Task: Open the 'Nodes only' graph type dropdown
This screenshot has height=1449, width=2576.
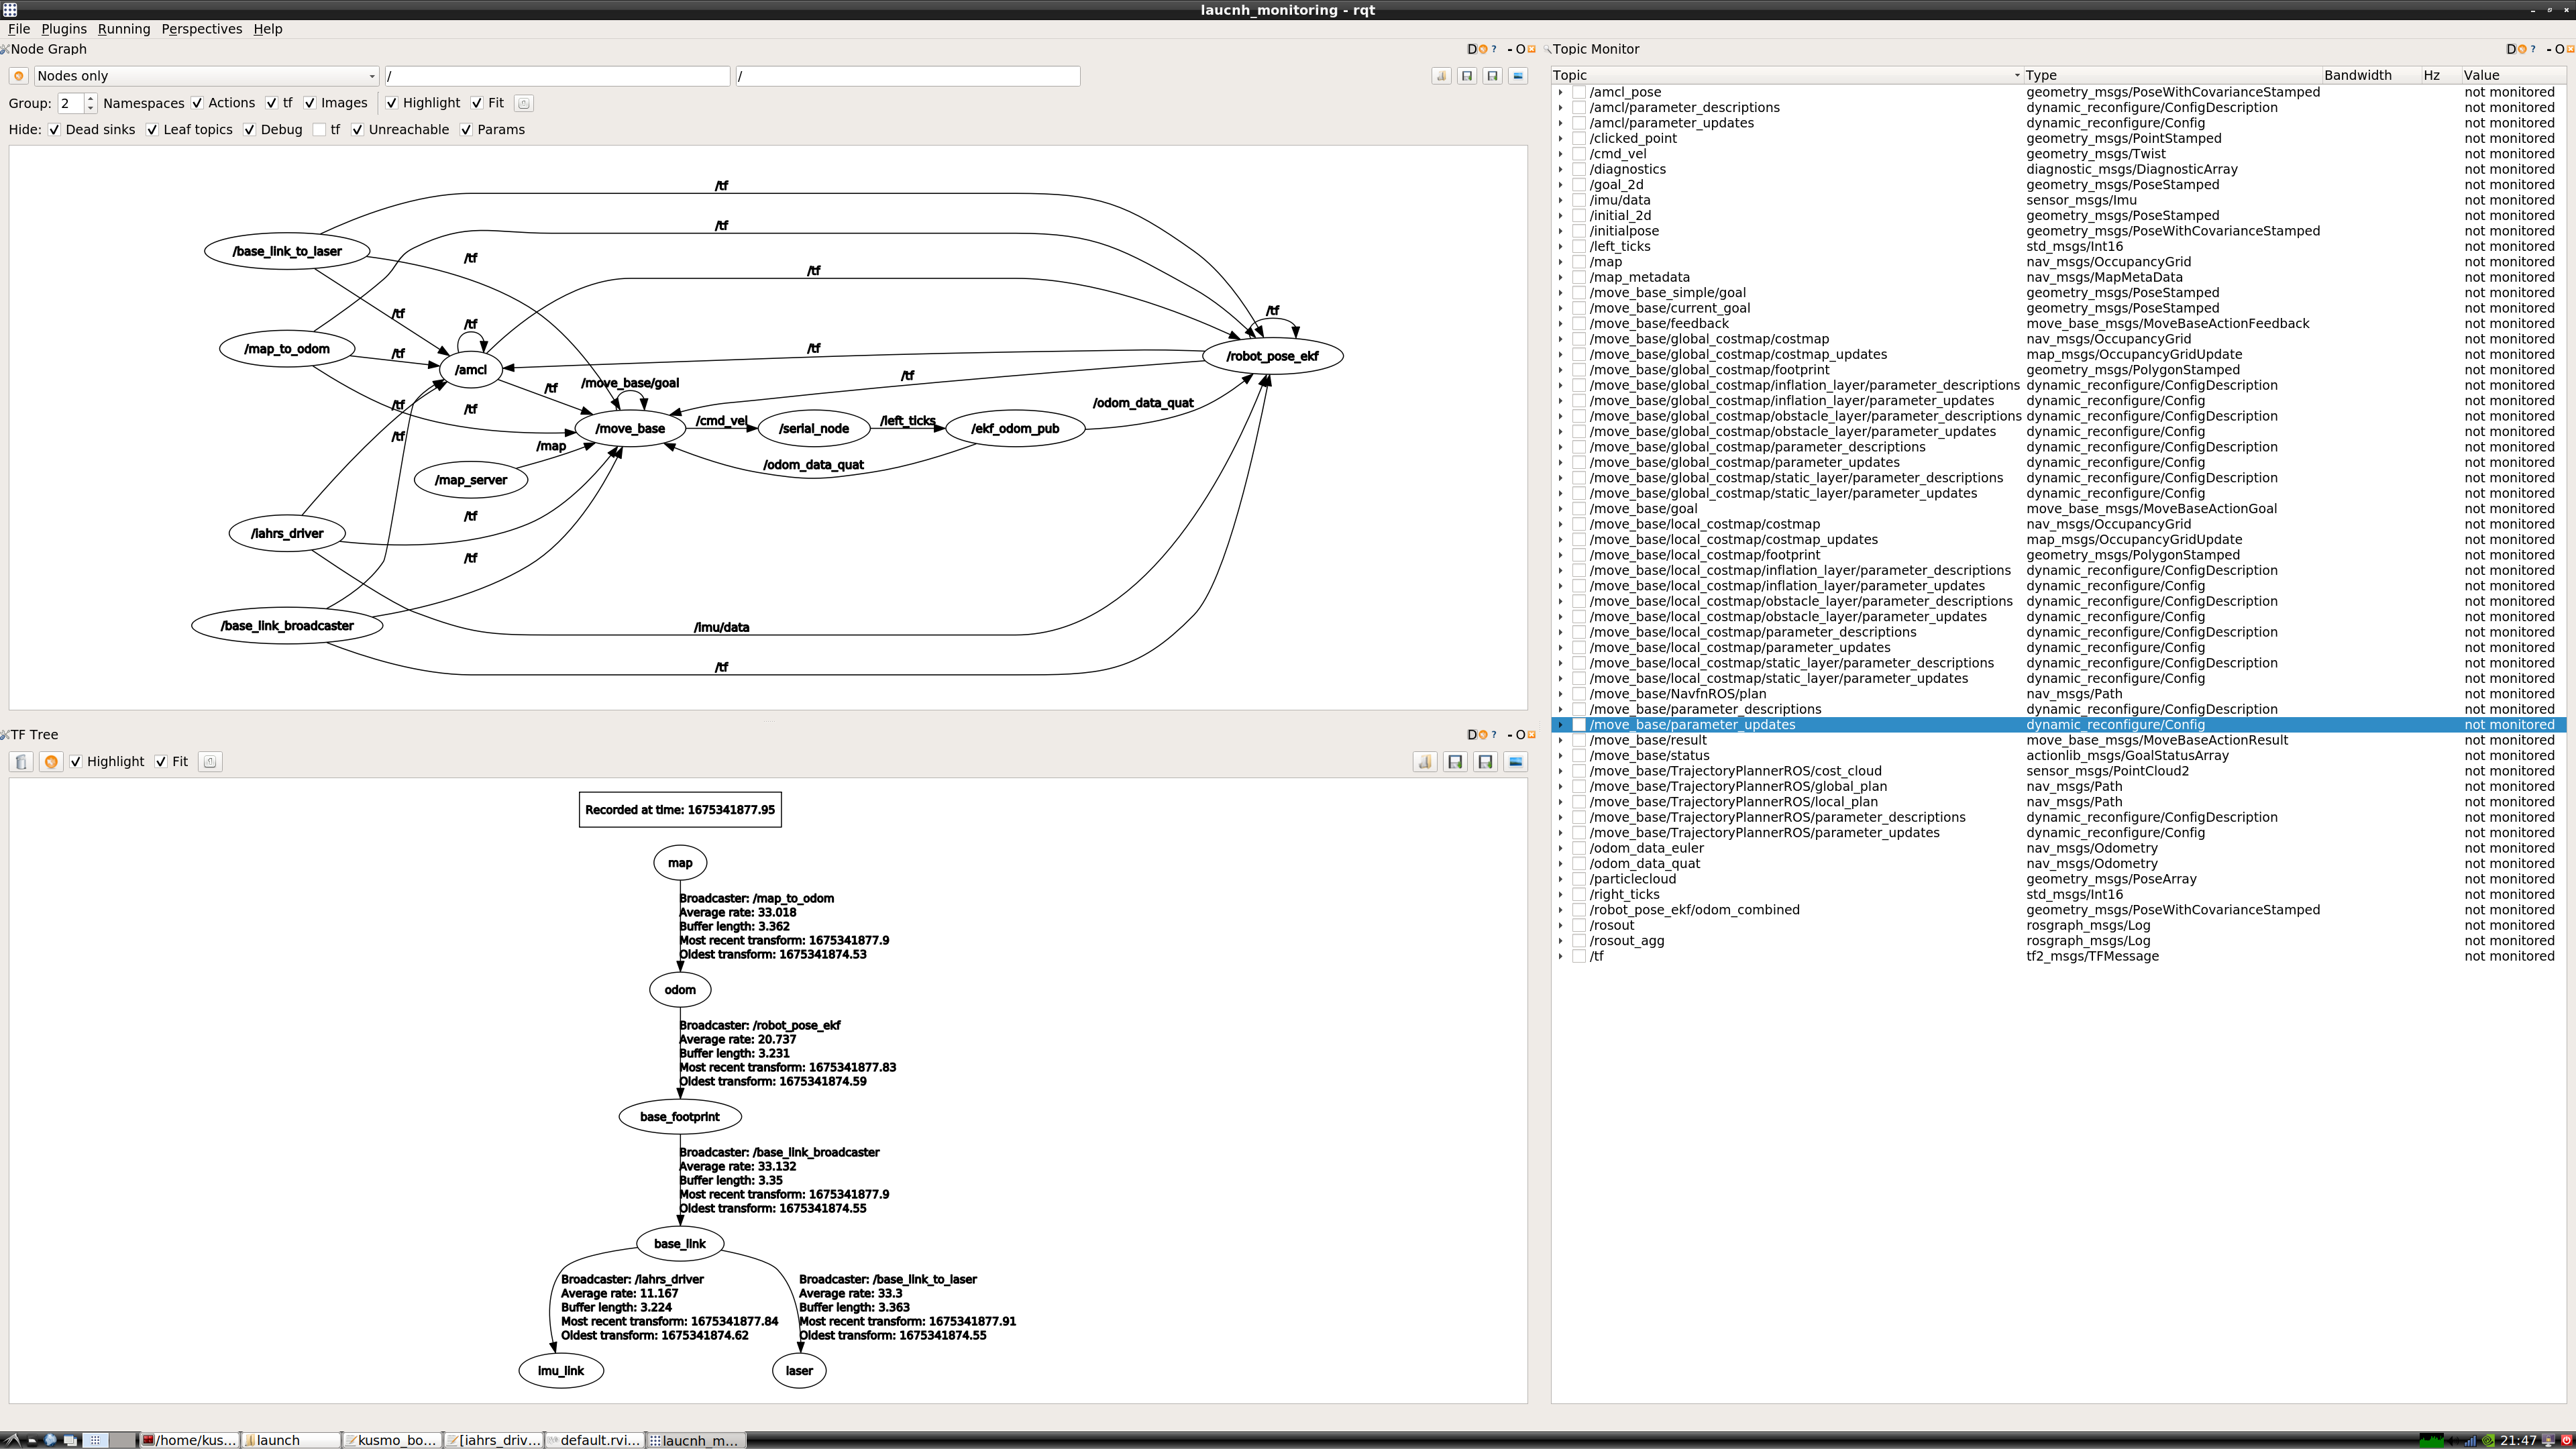Action: pos(206,76)
